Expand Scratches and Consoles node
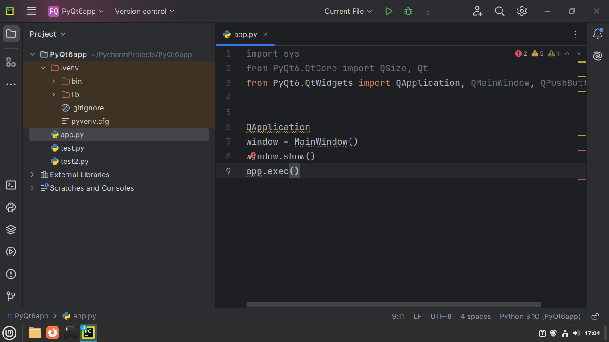The image size is (609, 342). 32,188
